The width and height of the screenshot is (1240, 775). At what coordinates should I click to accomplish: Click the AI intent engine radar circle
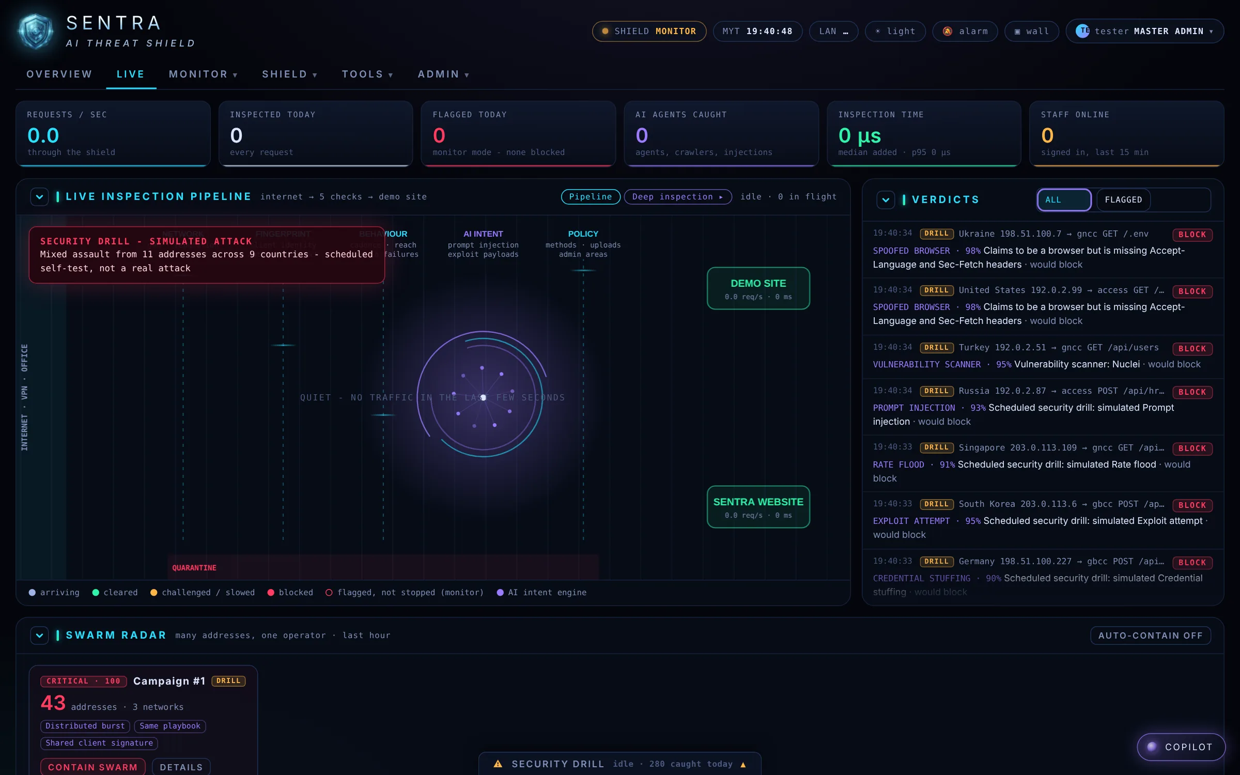[483, 395]
